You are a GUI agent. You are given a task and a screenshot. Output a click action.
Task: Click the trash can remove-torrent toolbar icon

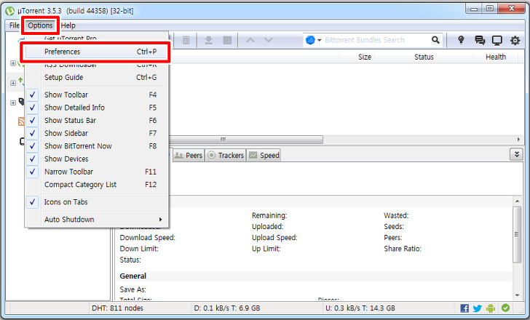coord(186,41)
